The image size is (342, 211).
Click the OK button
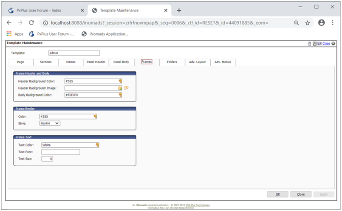(277, 194)
